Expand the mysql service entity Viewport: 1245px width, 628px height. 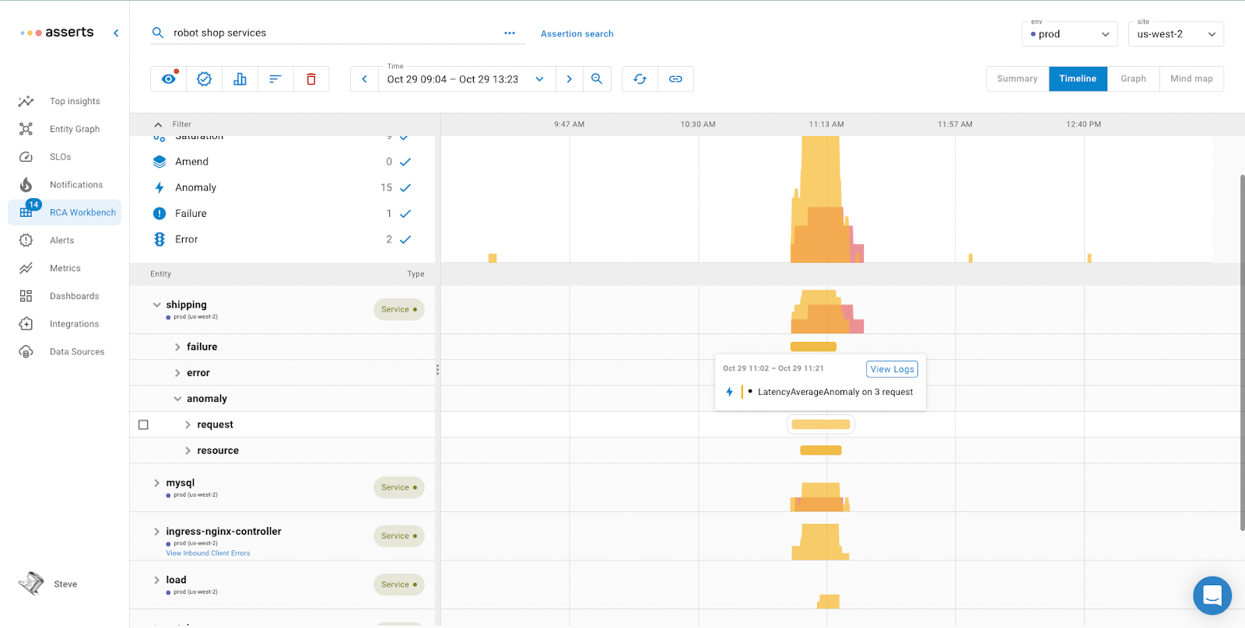point(156,483)
